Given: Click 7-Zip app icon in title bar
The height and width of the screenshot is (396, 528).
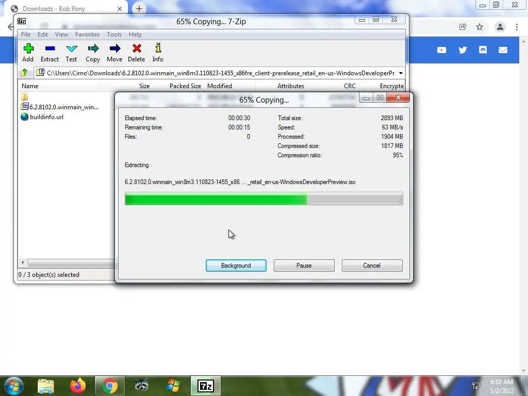Looking at the screenshot, I should tap(22, 21).
